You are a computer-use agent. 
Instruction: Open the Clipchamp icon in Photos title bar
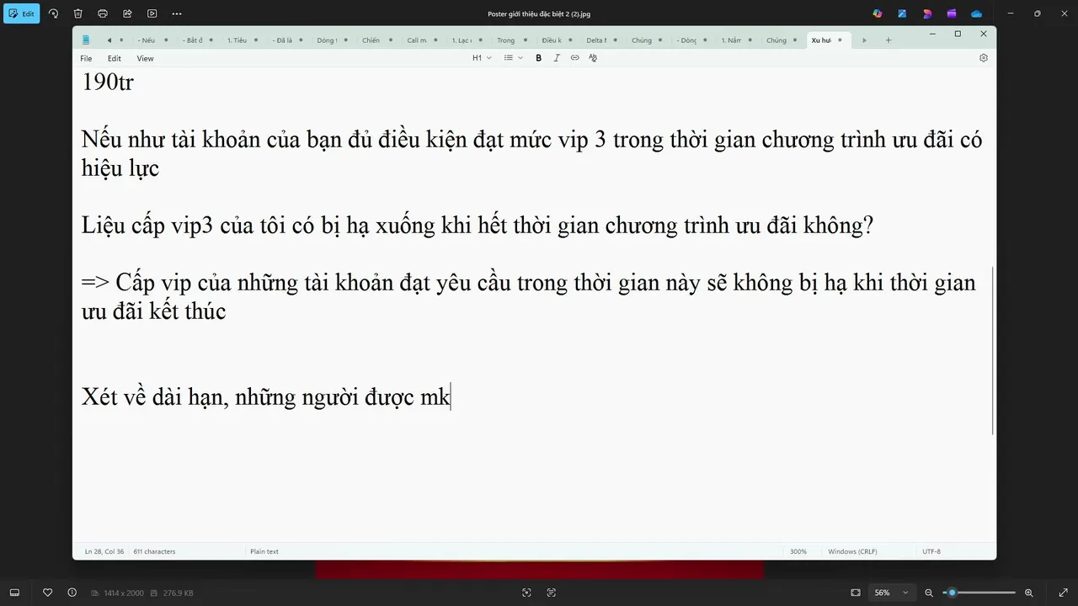point(952,13)
